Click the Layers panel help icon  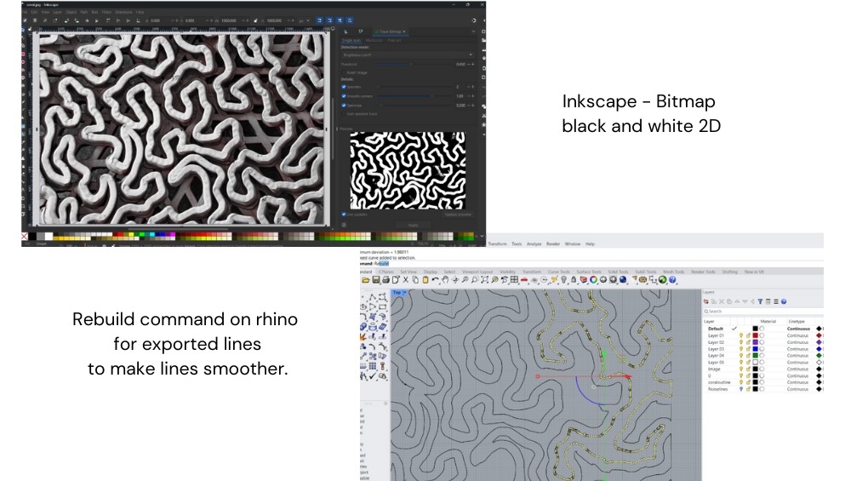[x=783, y=301]
